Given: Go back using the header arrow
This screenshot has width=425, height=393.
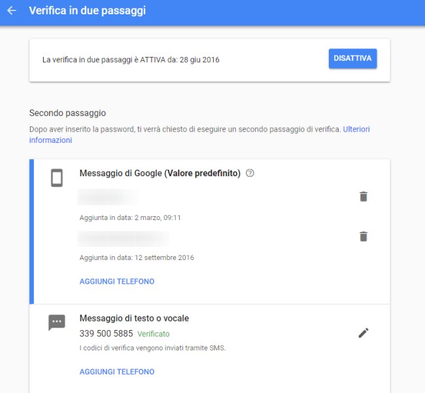Looking at the screenshot, I should 12,10.
